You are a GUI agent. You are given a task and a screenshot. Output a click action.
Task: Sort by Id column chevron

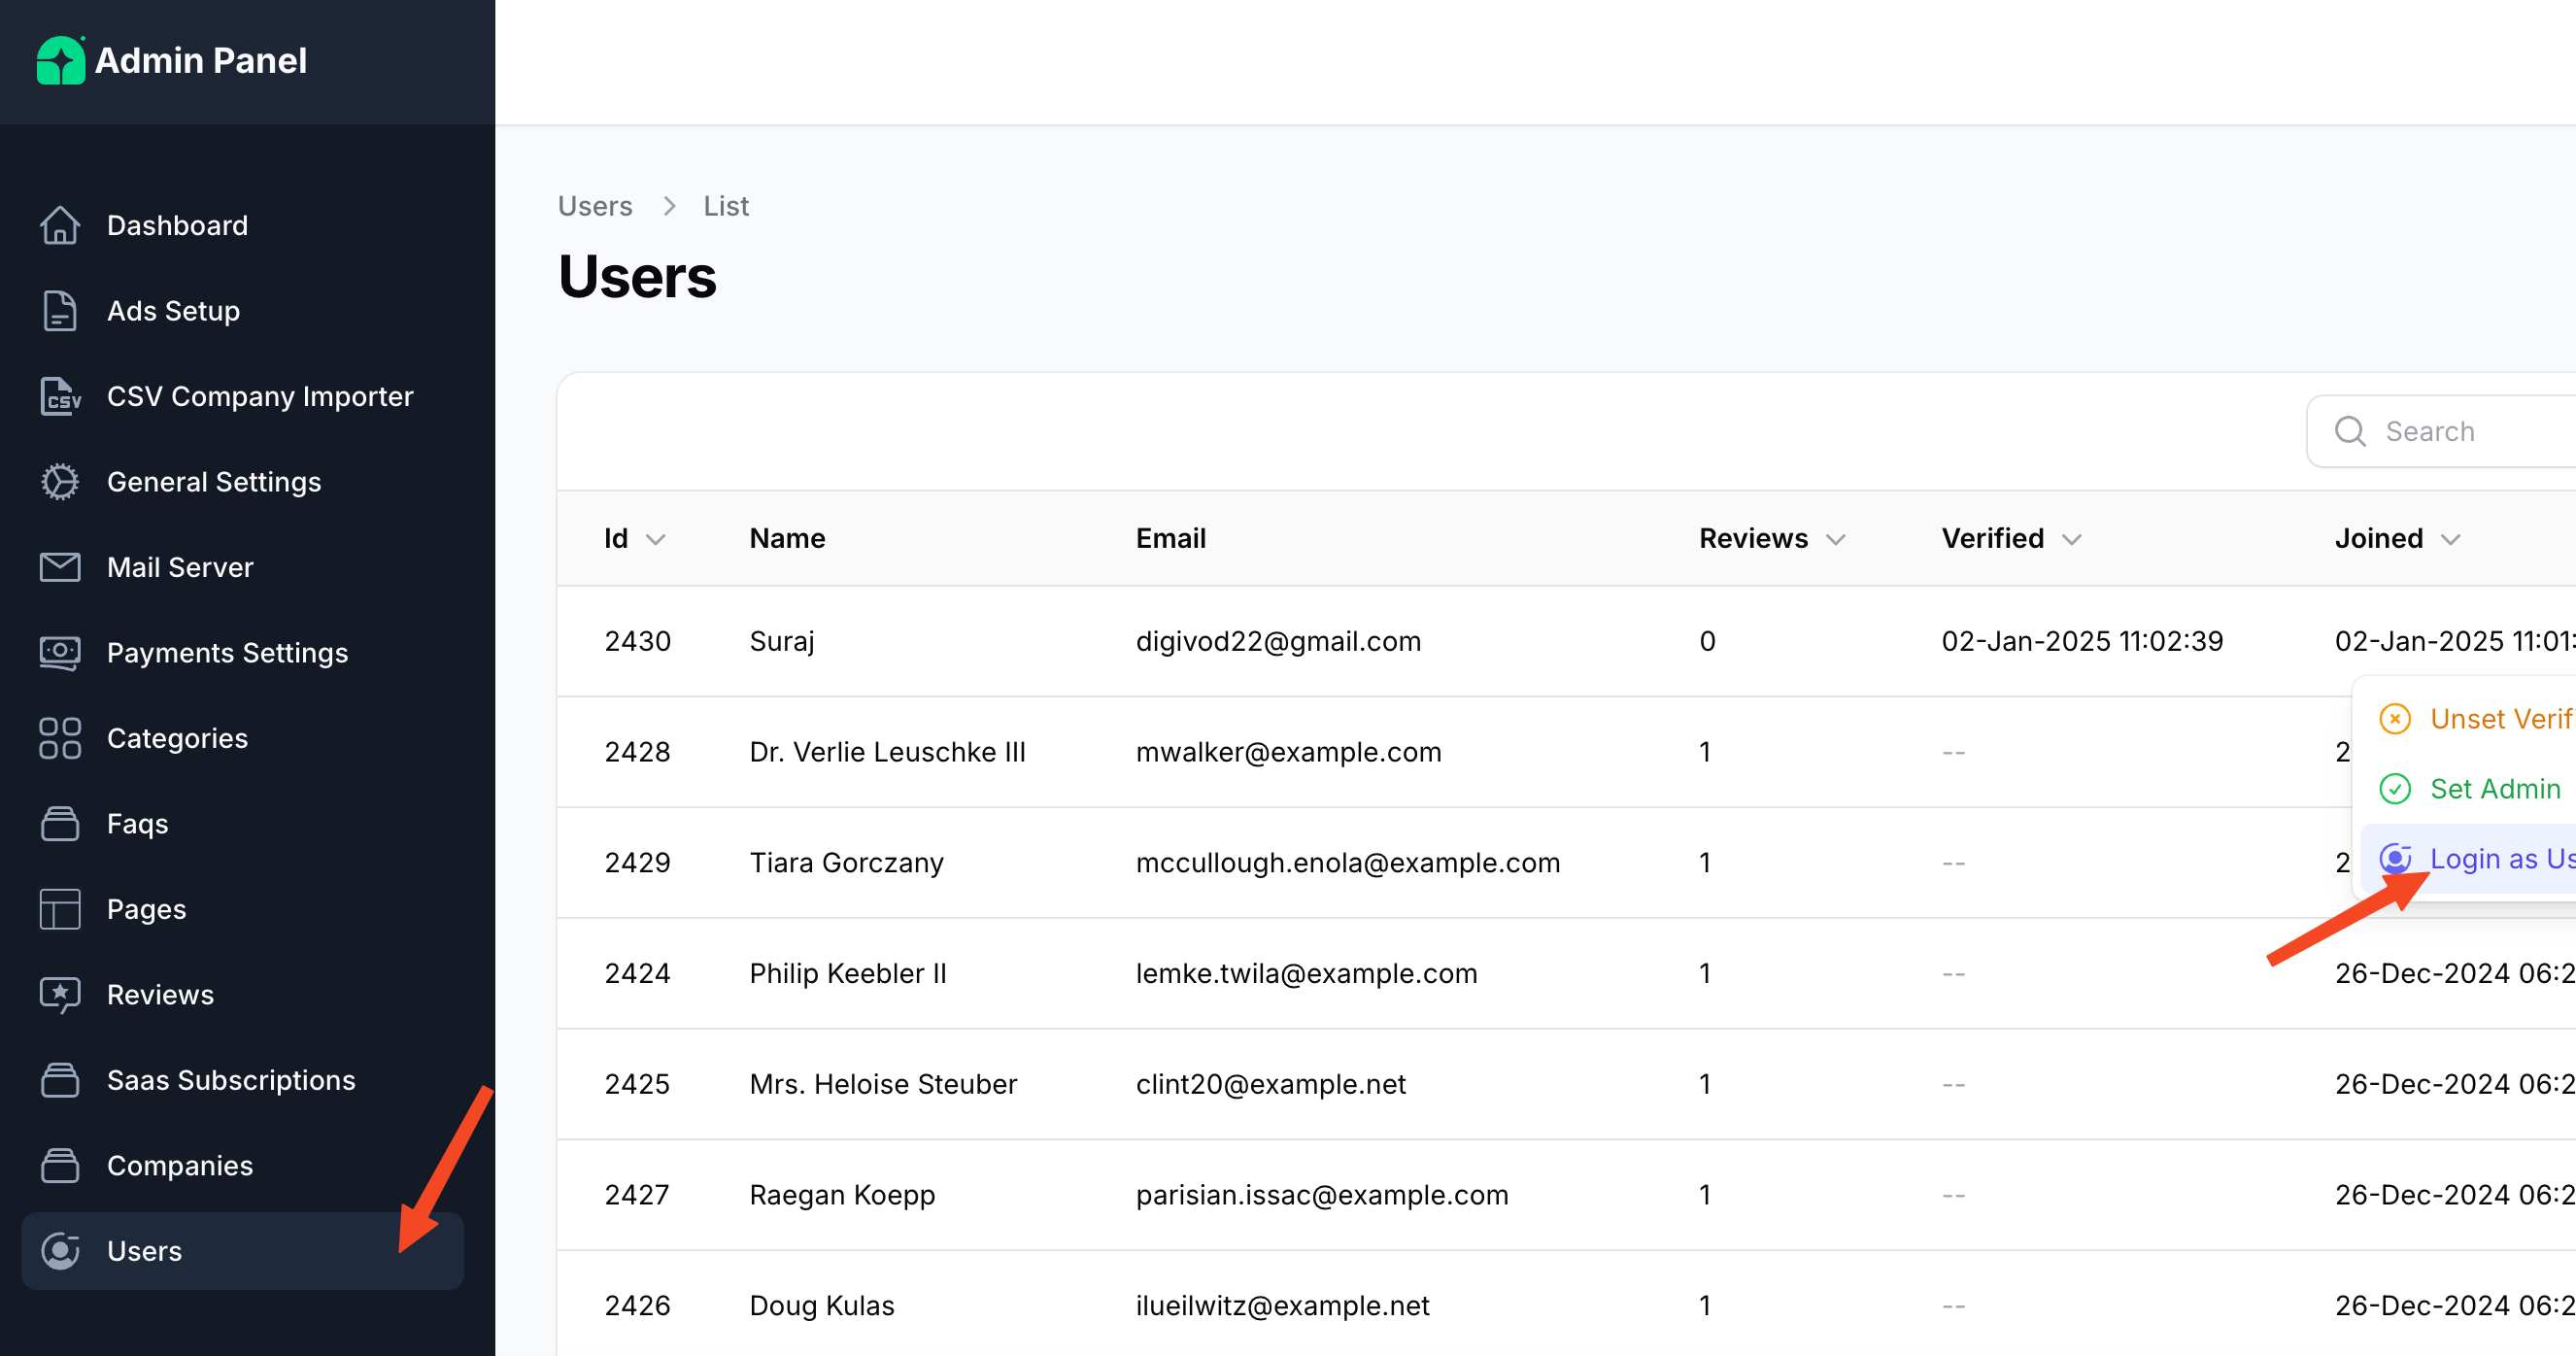(x=655, y=539)
